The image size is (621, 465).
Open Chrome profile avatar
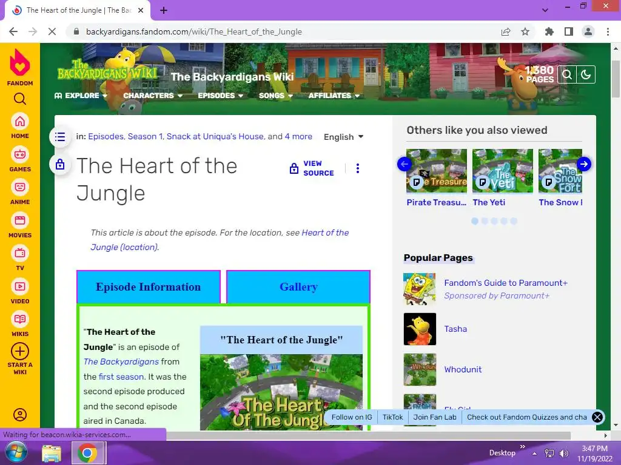pyautogui.click(x=588, y=31)
